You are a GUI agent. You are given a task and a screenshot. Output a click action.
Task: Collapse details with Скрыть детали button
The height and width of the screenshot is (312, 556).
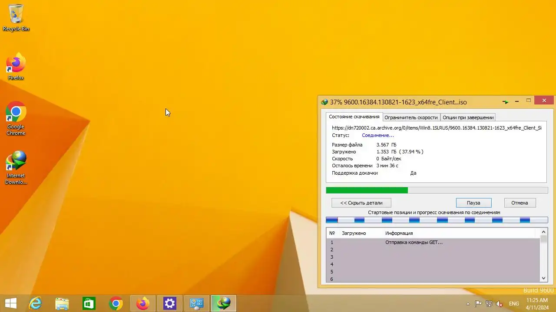(x=361, y=203)
